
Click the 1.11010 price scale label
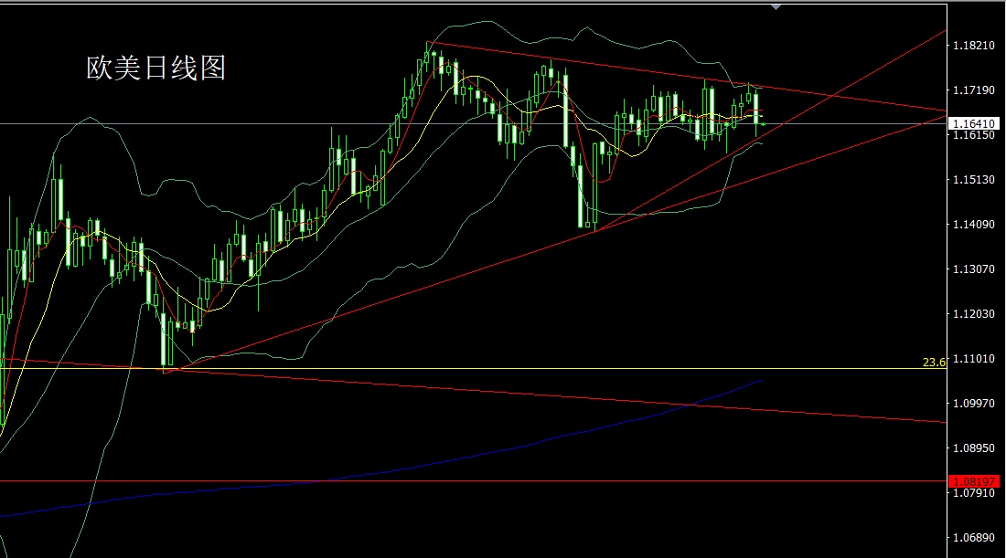tap(974, 359)
